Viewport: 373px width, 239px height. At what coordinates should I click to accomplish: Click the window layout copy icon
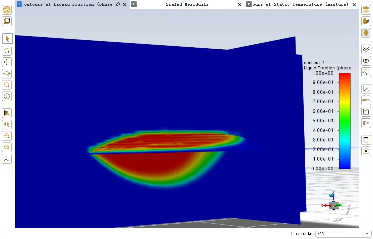(366, 140)
